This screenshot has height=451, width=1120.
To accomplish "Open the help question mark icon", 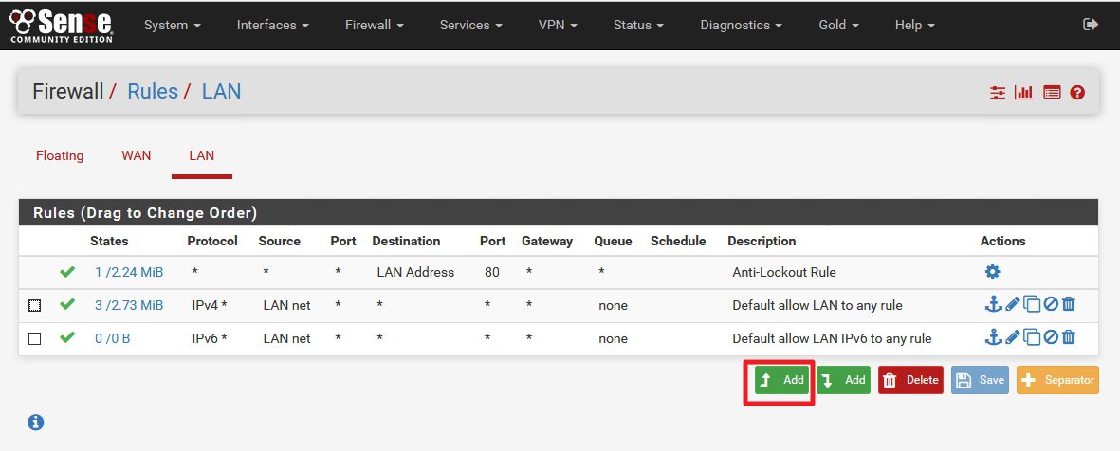I will (x=1077, y=92).
